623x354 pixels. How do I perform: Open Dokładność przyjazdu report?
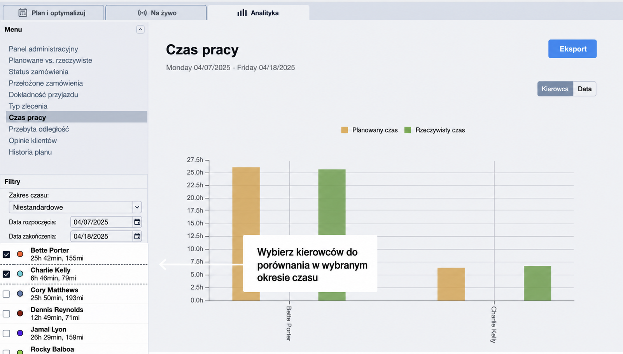click(x=44, y=95)
